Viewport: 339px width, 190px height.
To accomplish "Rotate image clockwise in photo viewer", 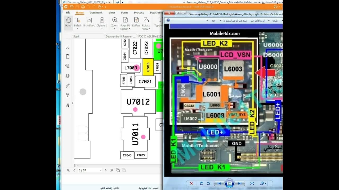I will coord(201,183).
